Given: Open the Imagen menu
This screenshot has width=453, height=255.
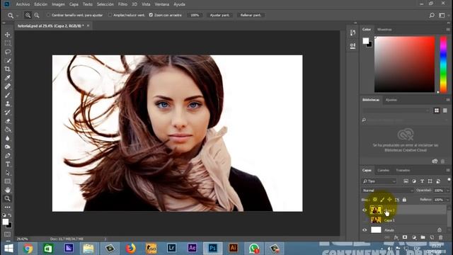Looking at the screenshot, I should (58, 4).
